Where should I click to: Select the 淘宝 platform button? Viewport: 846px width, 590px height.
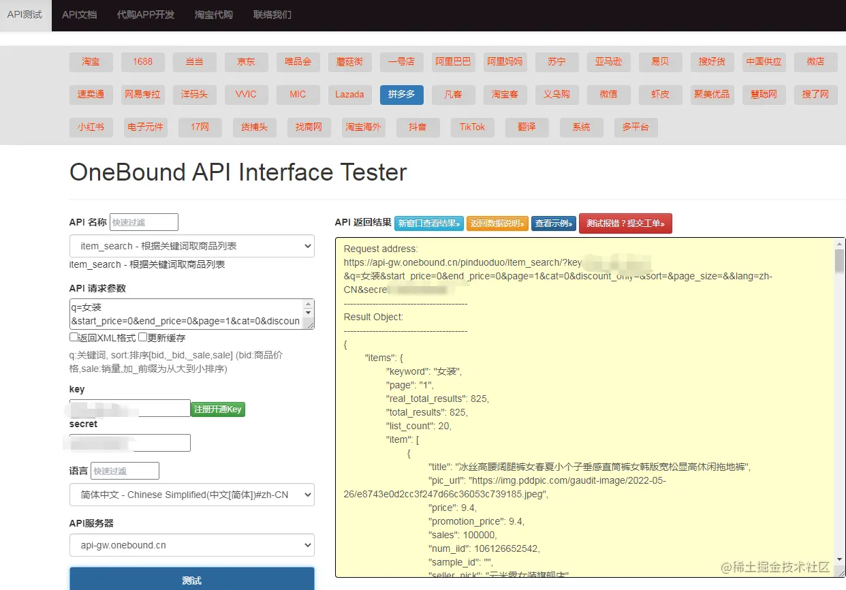click(x=91, y=62)
